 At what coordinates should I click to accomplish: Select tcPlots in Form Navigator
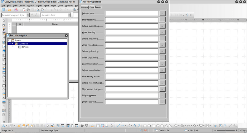pyautogui.click(x=25, y=47)
